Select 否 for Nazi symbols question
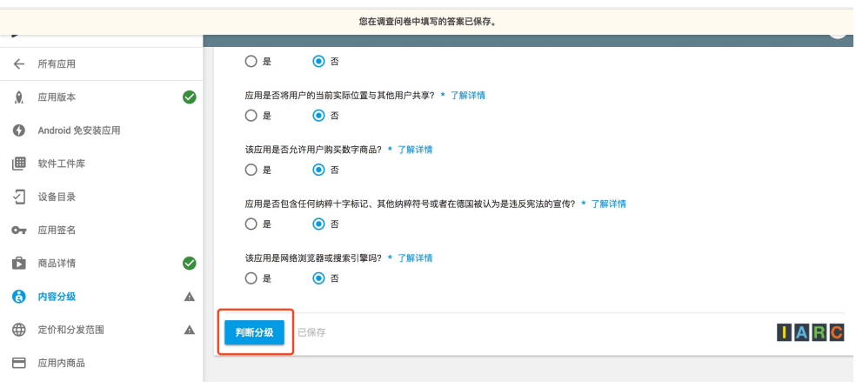Viewport: 856px width, 388px height. pos(318,224)
